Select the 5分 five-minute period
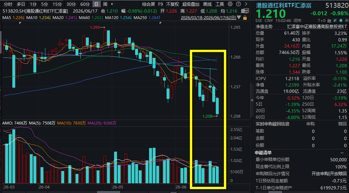Viewport: 349px width, 193px height. coord(44,4)
